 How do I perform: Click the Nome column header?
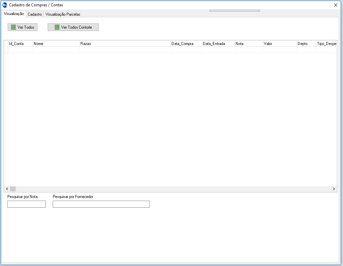click(56, 44)
